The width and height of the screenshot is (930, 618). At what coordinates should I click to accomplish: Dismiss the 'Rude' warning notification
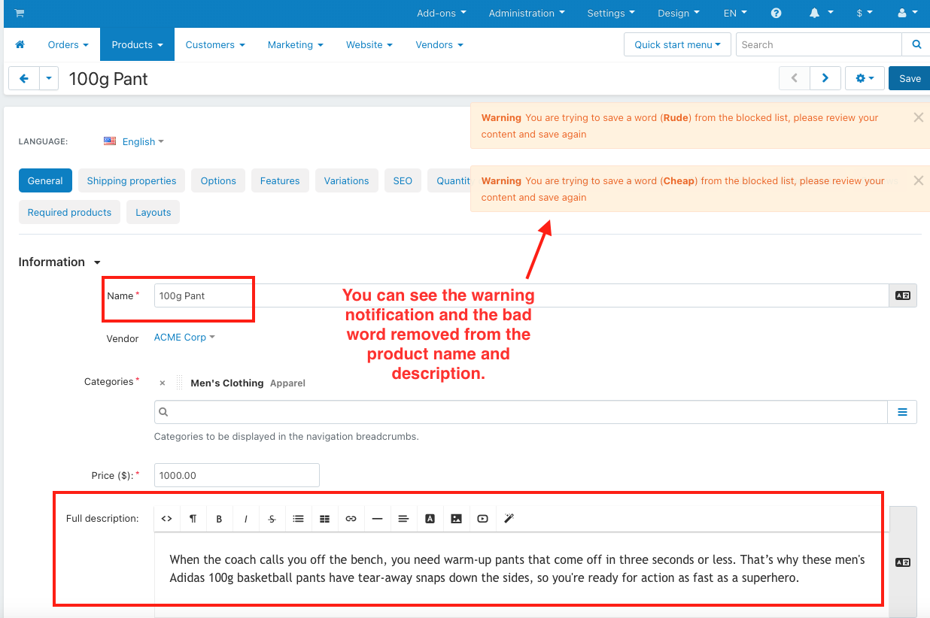pos(918,118)
